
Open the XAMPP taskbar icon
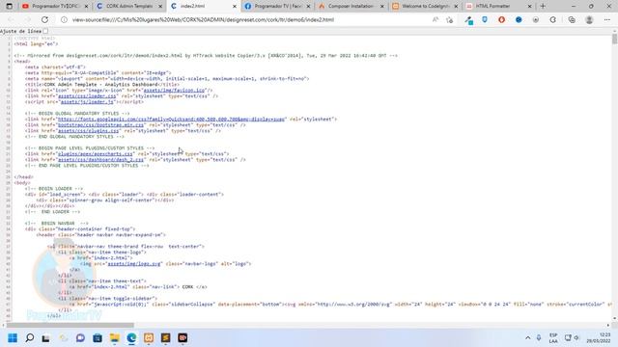click(x=149, y=338)
